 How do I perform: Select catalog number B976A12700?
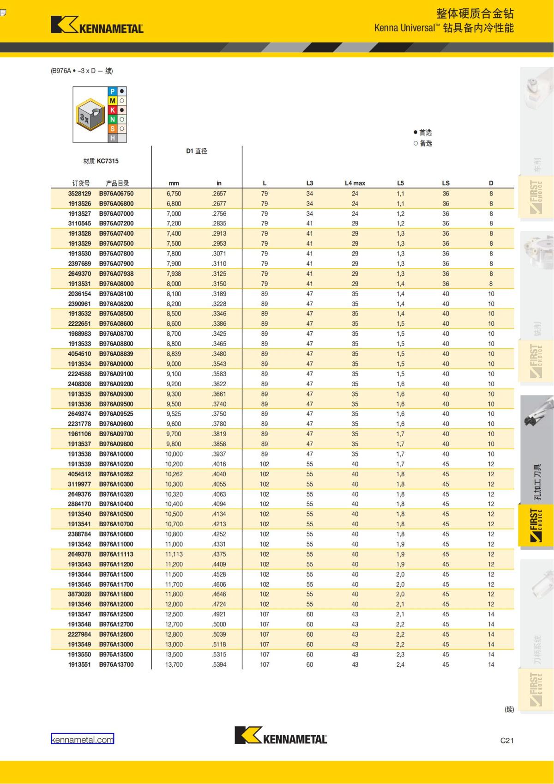[116, 624]
